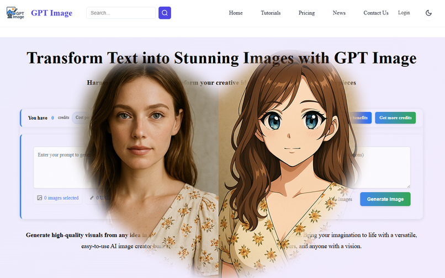Viewport: 445px width, 278px height.
Task: Click inside the prompt text area
Action: (x=221, y=167)
